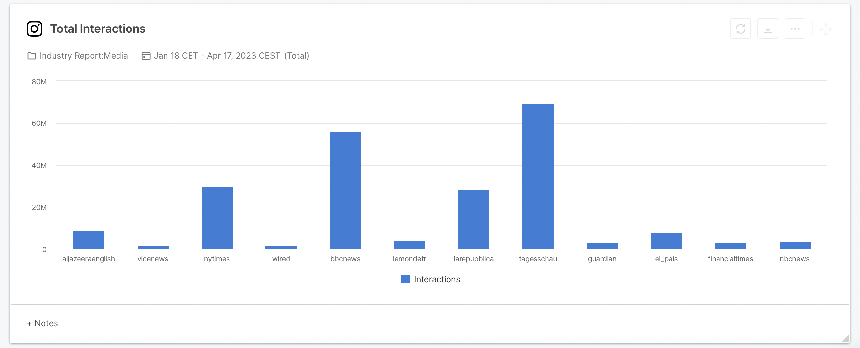Screen dimensions: 860x348
Task: Click the move widget arrows icon
Action: pos(825,29)
